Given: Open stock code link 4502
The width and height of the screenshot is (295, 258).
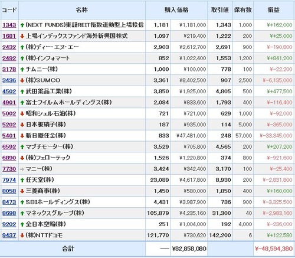Looking at the screenshot, I should [x=9, y=92].
